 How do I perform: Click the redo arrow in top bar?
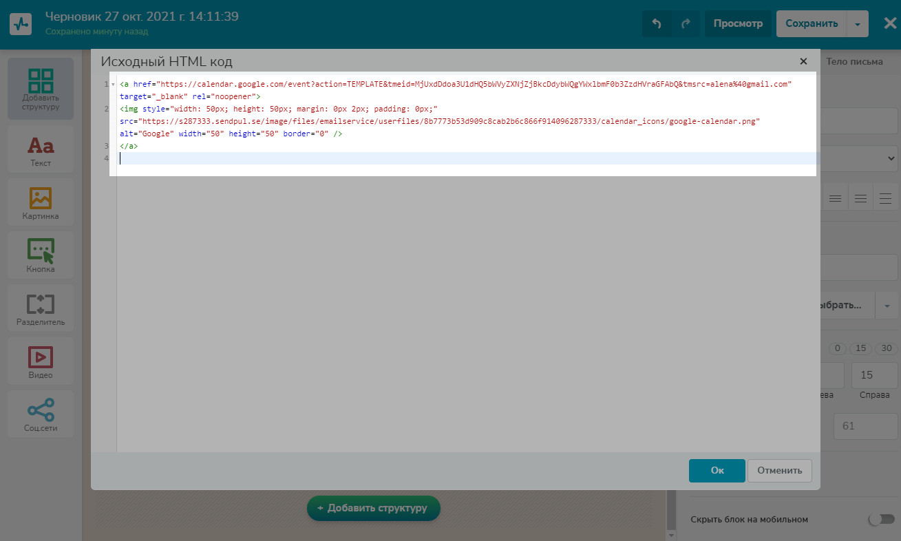pos(686,23)
